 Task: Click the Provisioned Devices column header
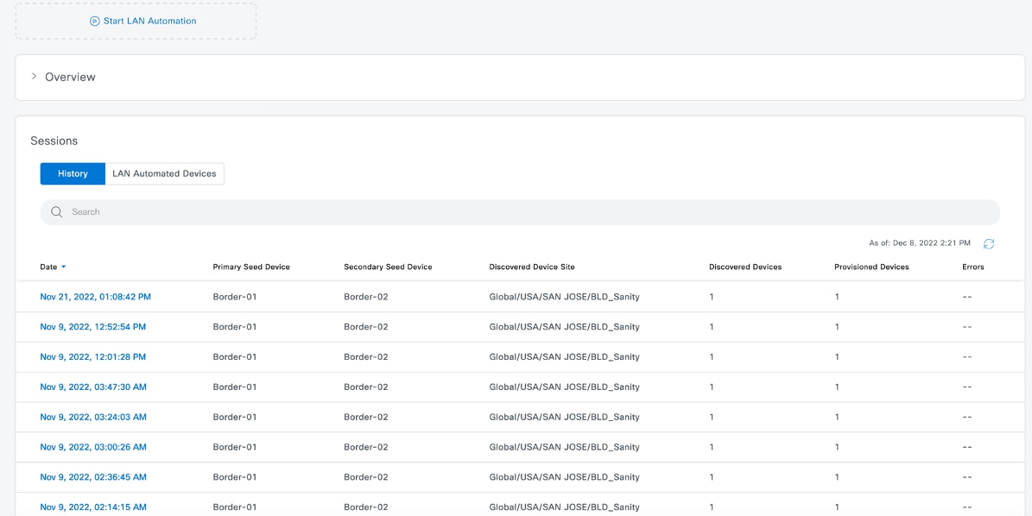(x=871, y=267)
